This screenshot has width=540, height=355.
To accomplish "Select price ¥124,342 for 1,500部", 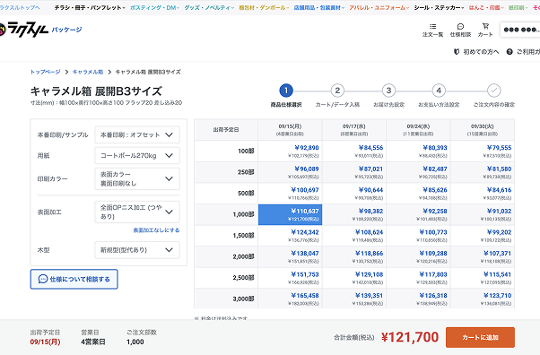I will coord(290,236).
